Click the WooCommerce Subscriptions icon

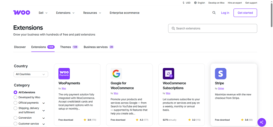click(x=169, y=74)
